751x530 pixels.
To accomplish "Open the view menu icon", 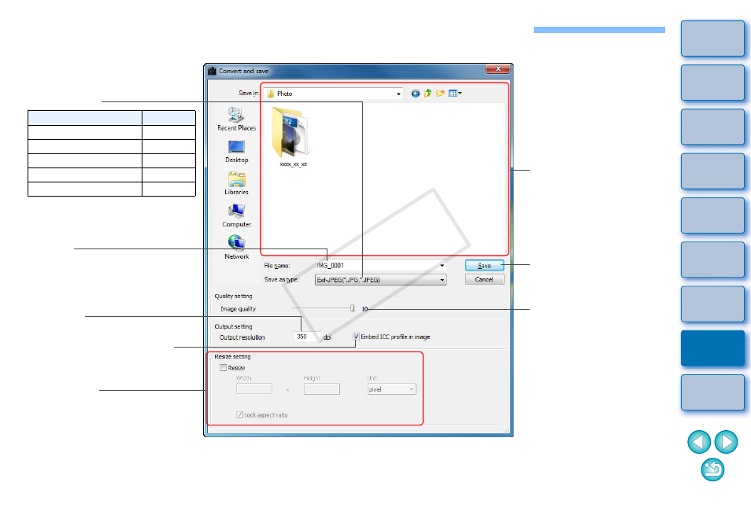I will click(x=455, y=94).
